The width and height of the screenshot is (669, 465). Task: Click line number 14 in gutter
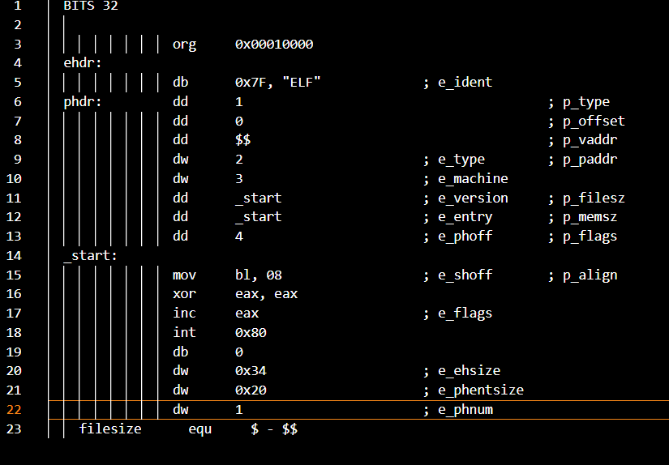(14, 256)
